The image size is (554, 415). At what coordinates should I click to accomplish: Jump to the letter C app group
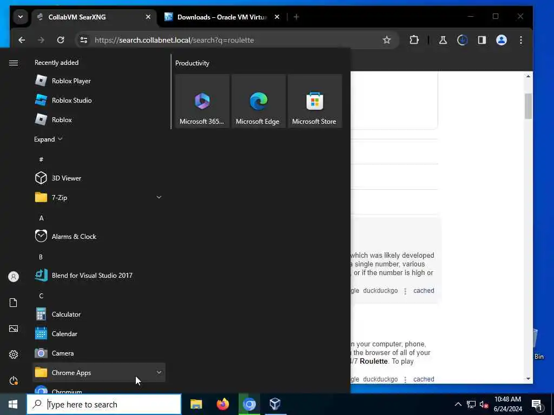41,296
